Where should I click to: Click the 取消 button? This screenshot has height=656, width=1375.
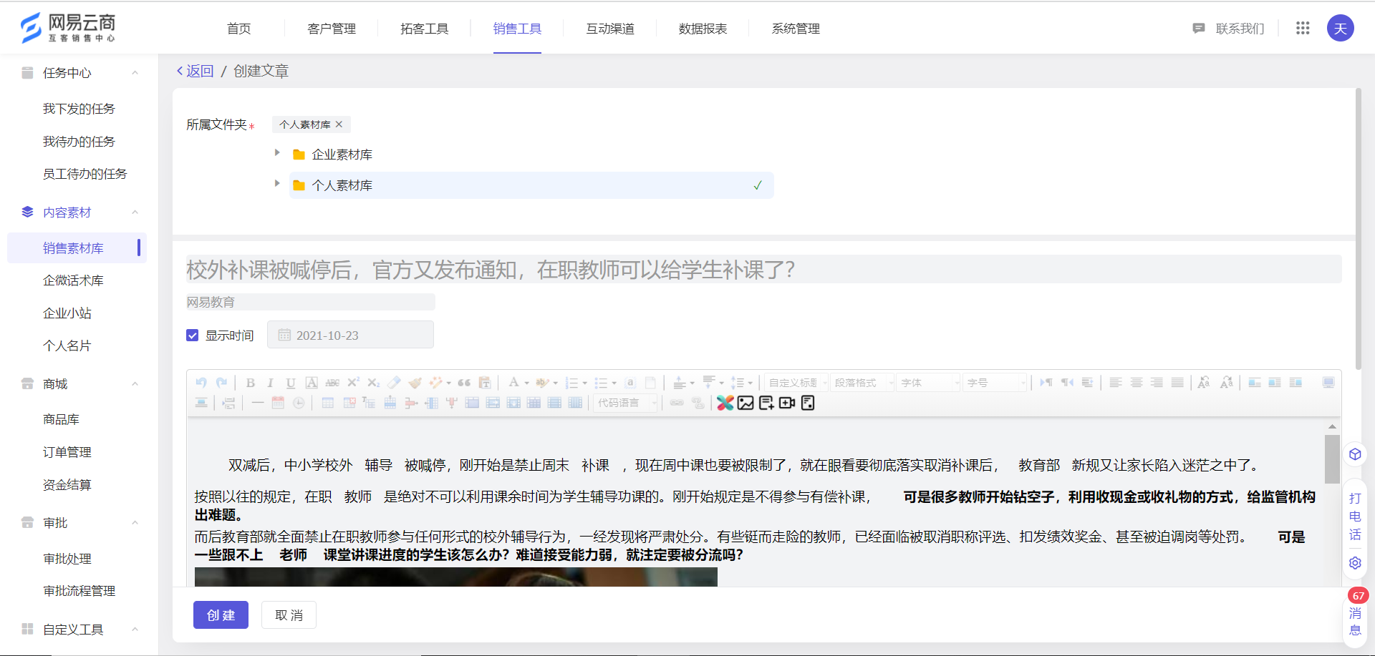click(289, 615)
